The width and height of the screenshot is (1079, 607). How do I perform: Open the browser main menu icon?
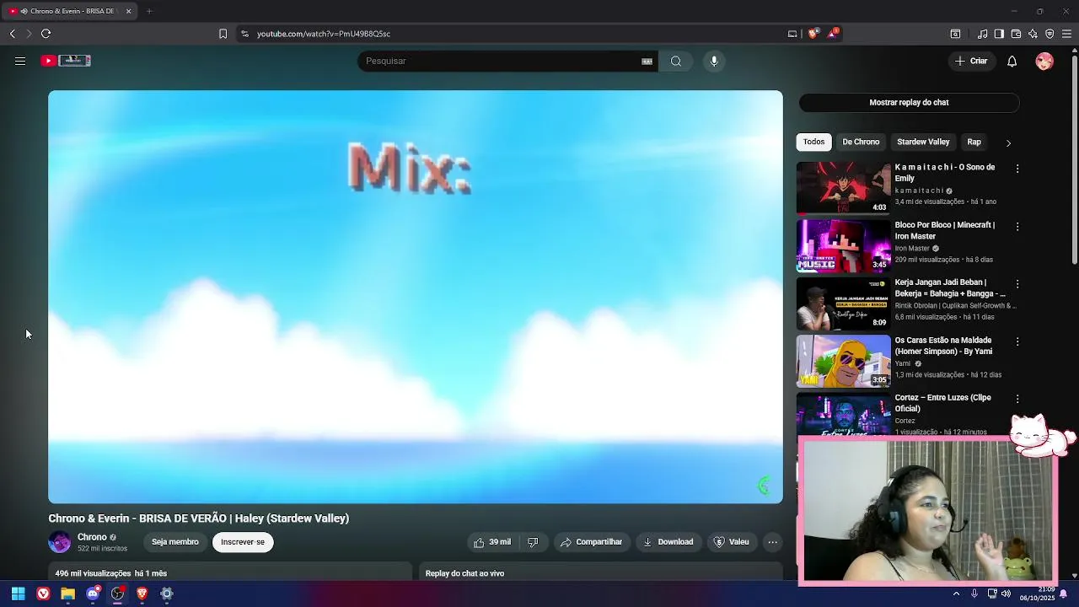[1066, 34]
